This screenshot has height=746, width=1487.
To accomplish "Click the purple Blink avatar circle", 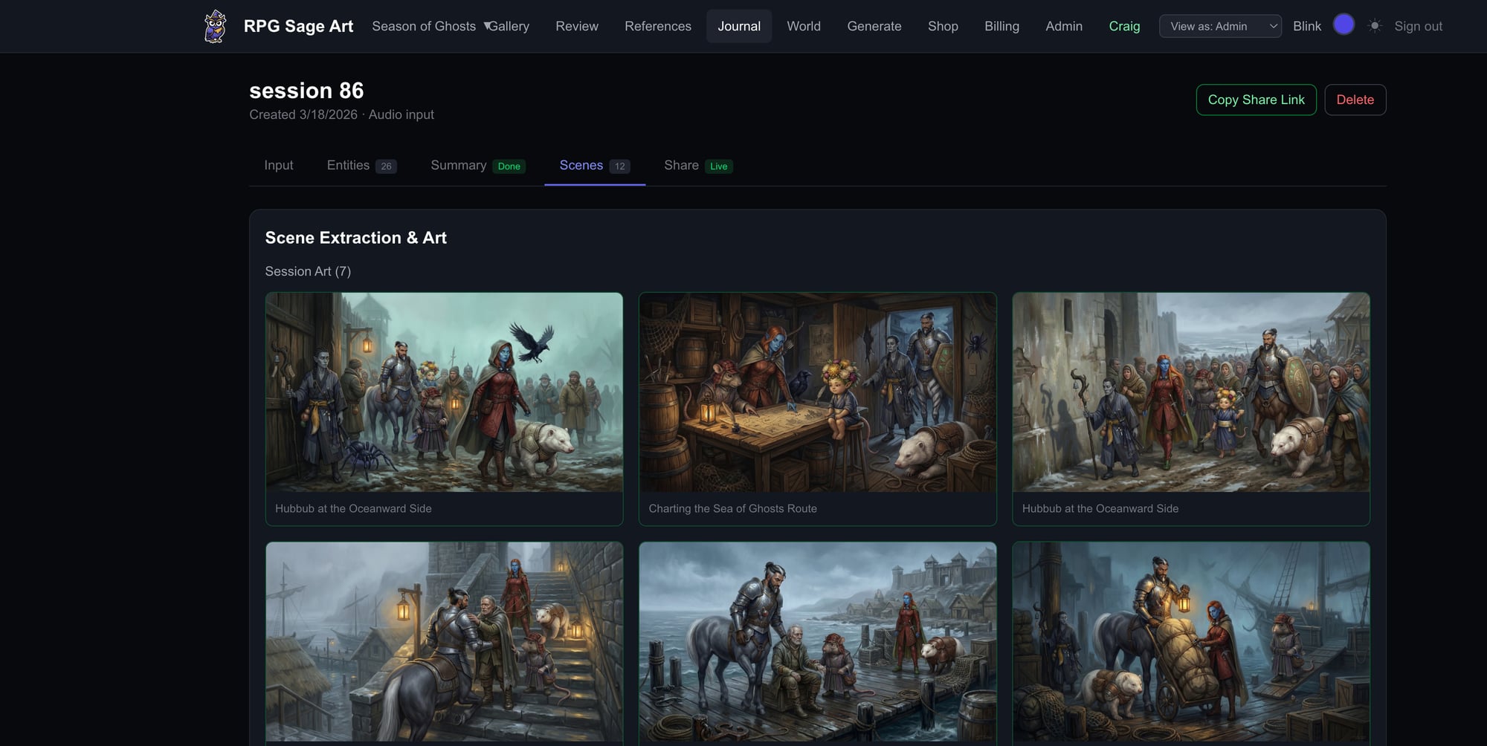I will point(1344,25).
